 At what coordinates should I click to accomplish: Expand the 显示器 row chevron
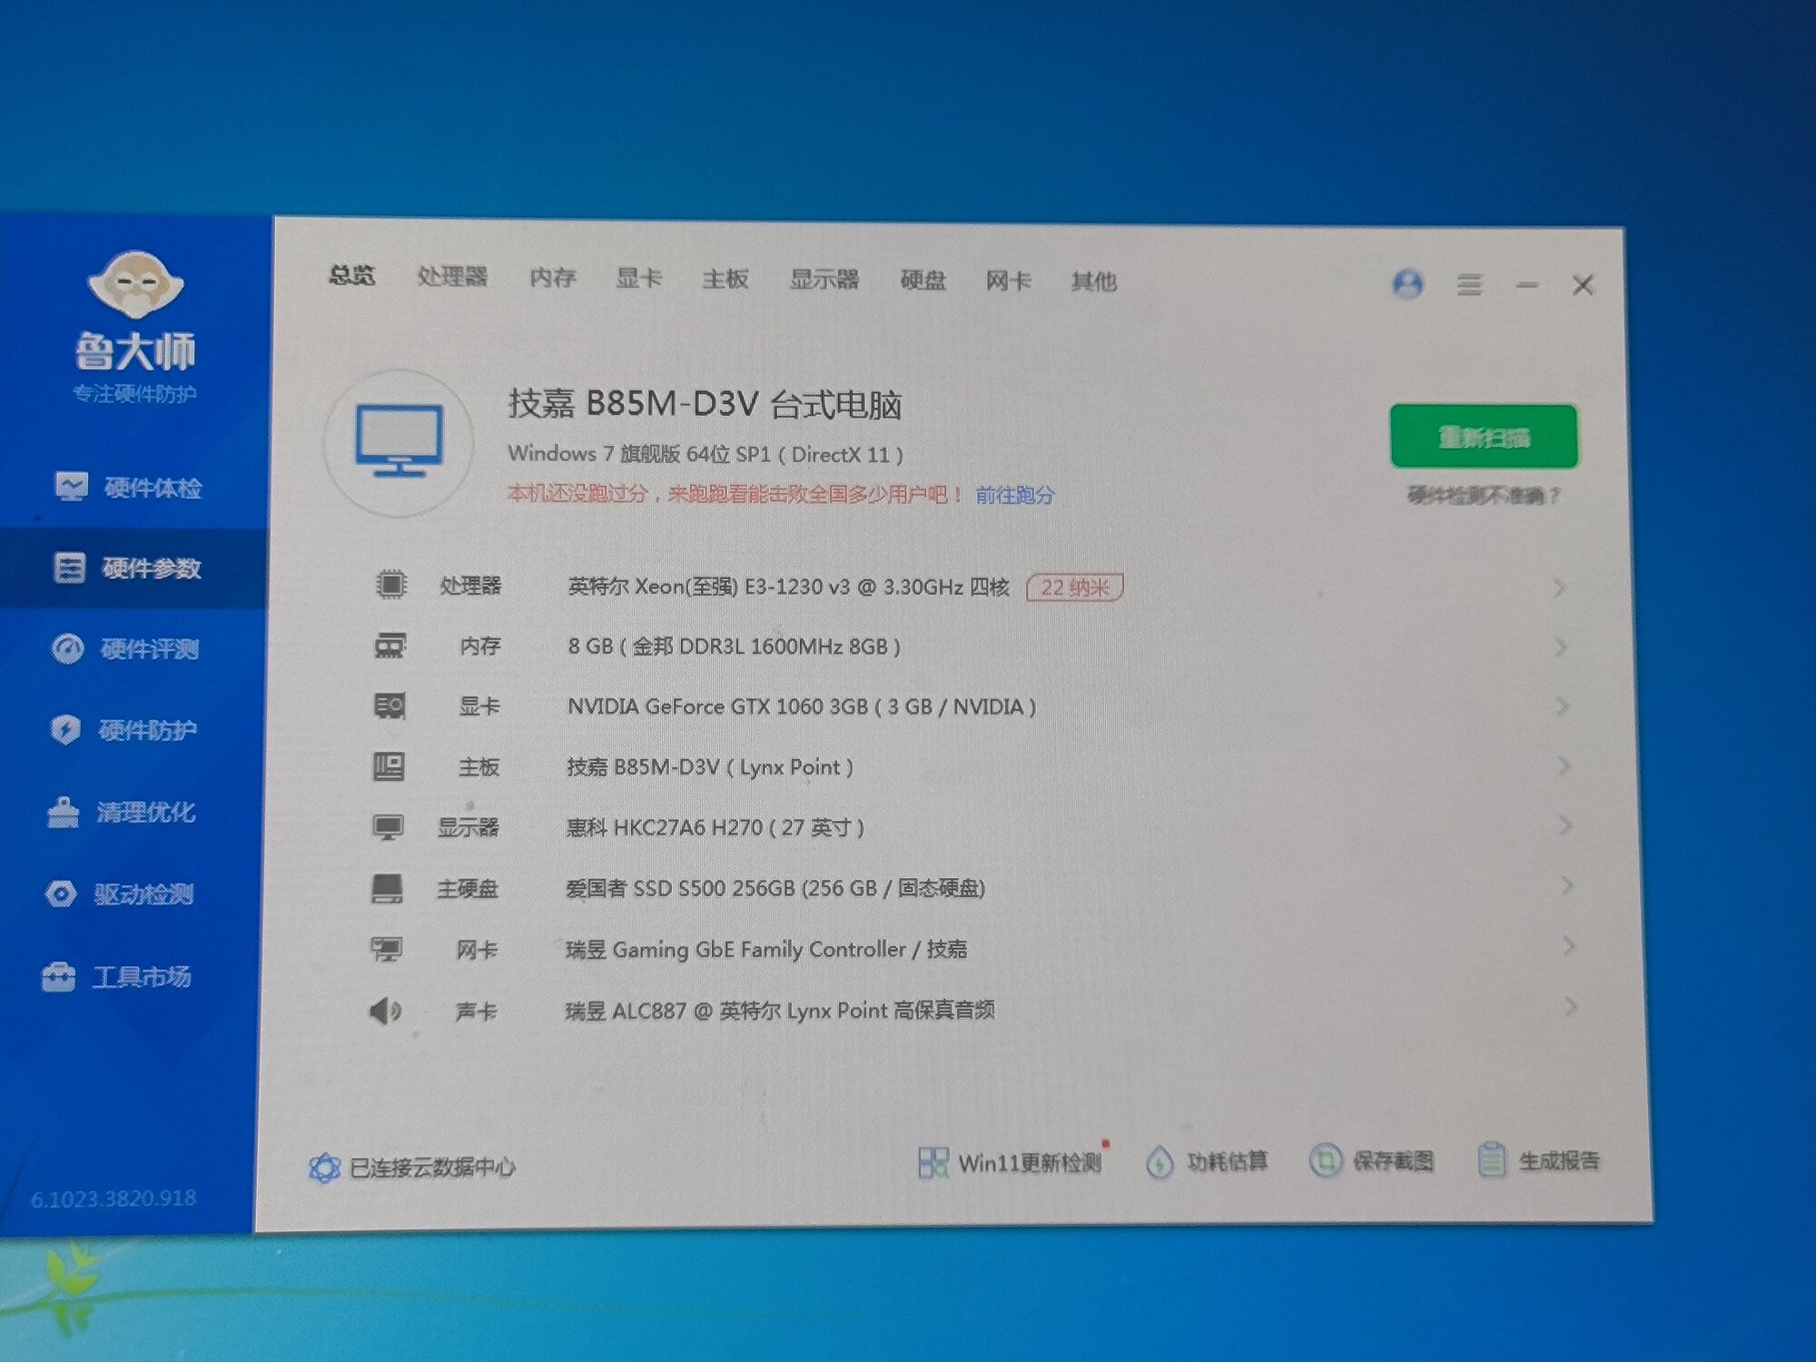point(1565,826)
